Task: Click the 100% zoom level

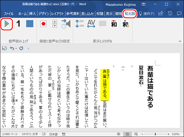Action: point(175,134)
